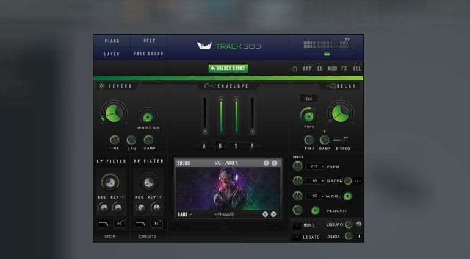Adjust the HP Filter Key-T knob

coord(156,207)
